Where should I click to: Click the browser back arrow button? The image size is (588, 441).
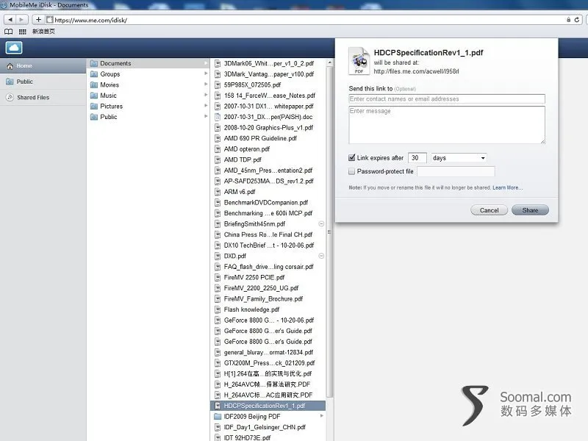coord(10,20)
